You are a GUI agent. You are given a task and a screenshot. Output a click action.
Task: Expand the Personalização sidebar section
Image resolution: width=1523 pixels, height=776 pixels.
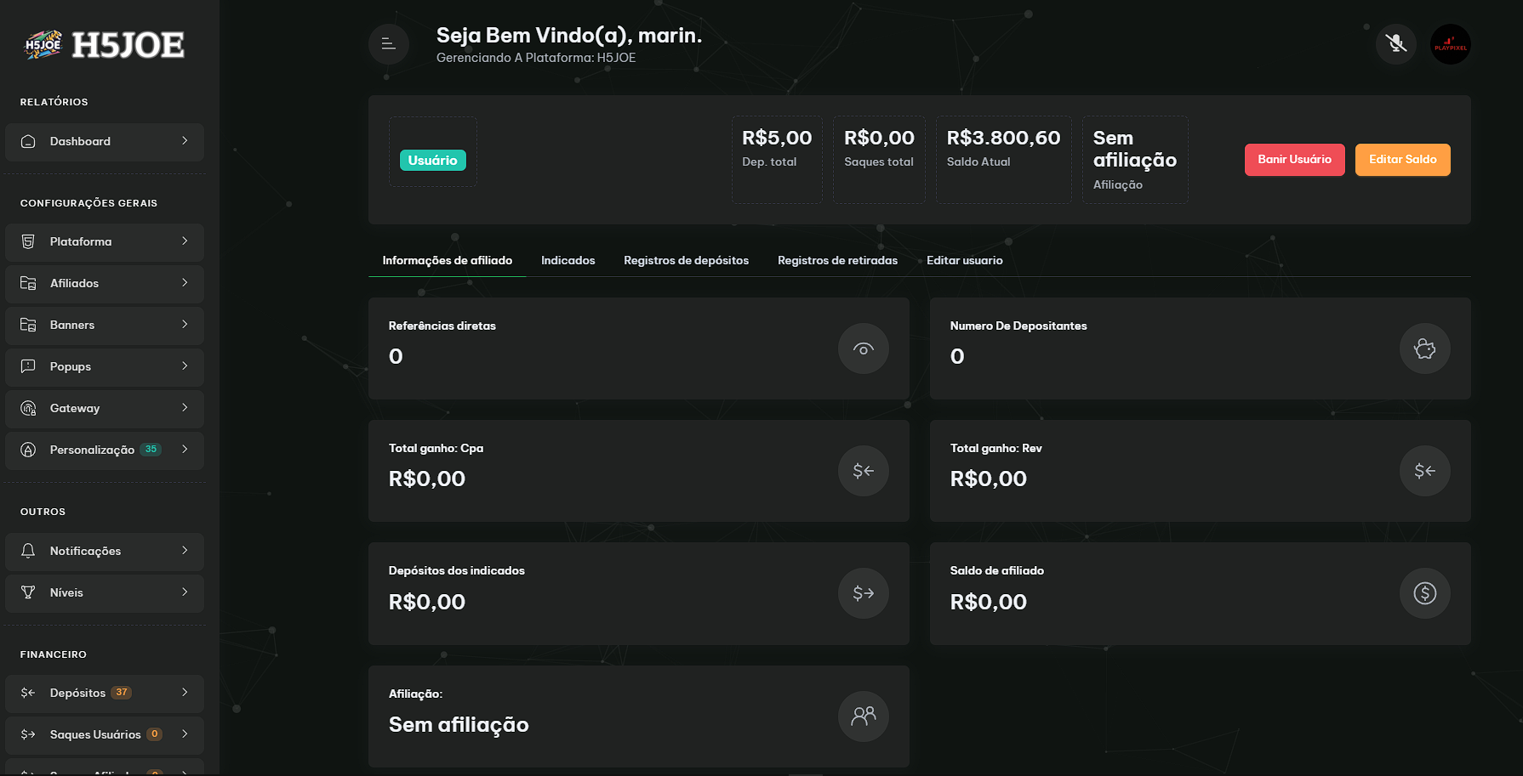(x=105, y=450)
